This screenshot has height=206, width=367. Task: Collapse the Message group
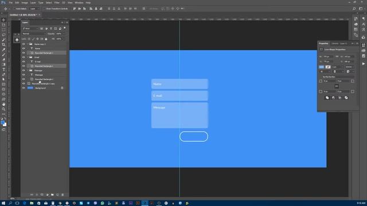coord(28,70)
